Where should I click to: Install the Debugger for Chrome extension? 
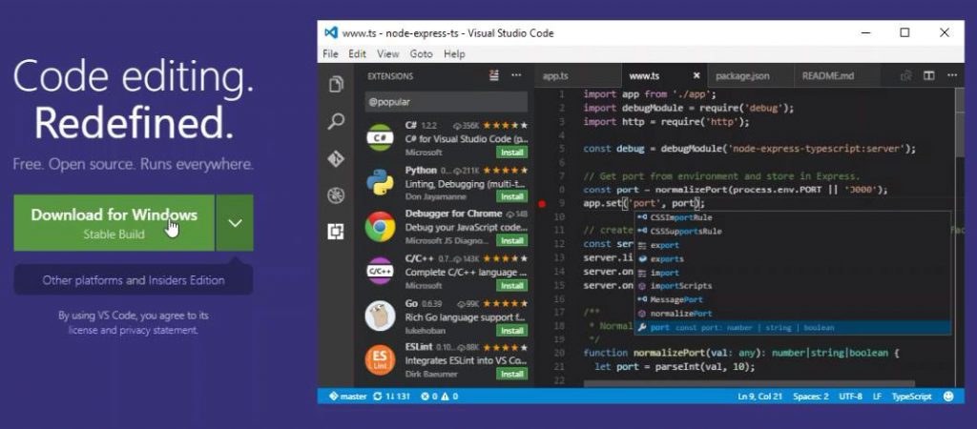tap(512, 241)
